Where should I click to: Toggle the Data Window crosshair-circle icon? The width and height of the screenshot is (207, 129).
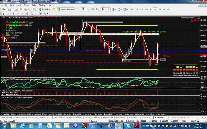[x=21, y=9]
